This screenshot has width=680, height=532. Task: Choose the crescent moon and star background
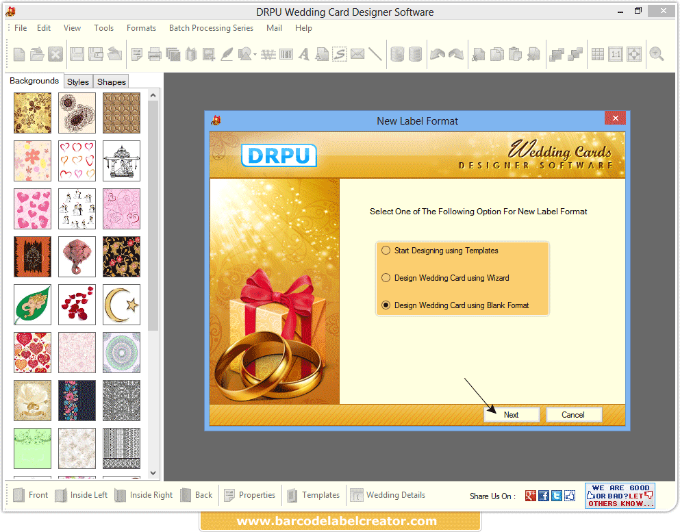(121, 305)
